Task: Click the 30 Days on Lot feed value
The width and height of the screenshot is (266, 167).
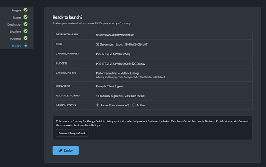Action: pos(105,45)
